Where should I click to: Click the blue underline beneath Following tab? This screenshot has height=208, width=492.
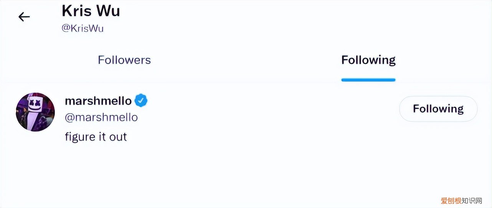click(368, 80)
